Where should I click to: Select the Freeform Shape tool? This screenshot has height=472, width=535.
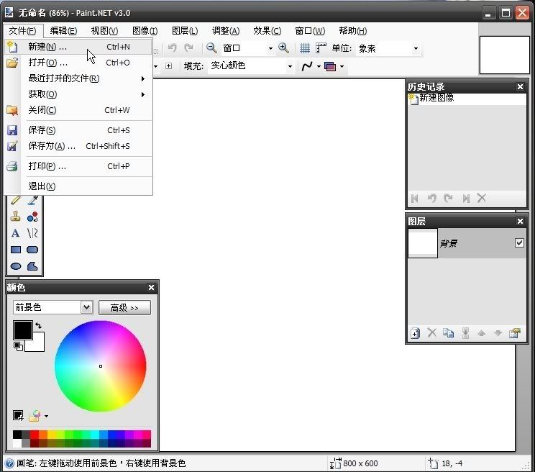32,266
